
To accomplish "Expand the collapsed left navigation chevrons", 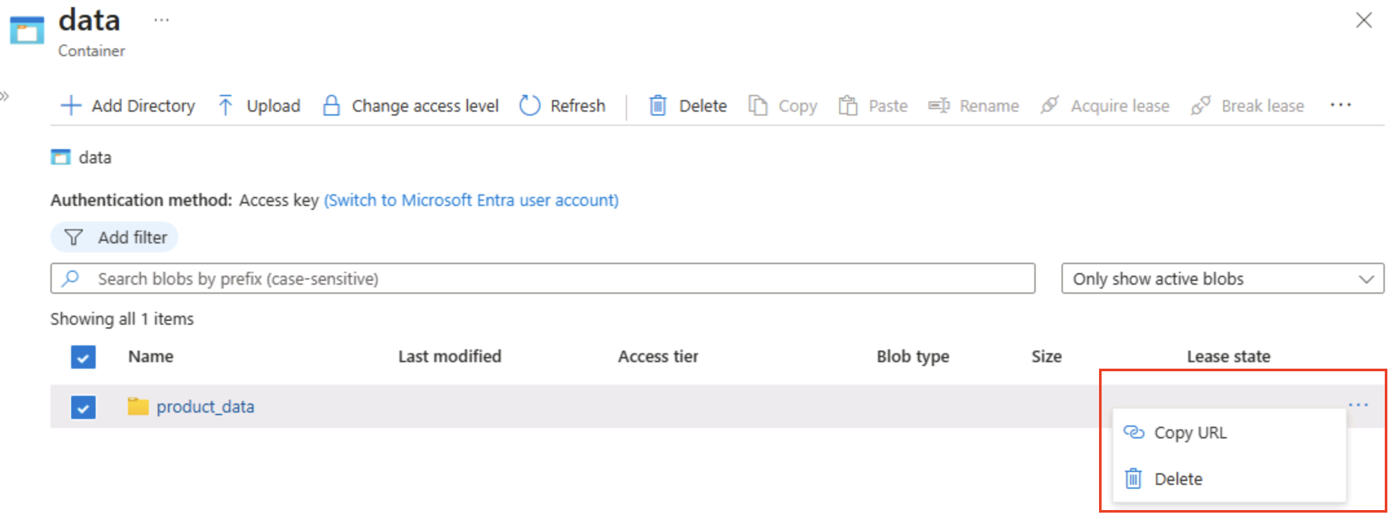I will (x=5, y=97).
